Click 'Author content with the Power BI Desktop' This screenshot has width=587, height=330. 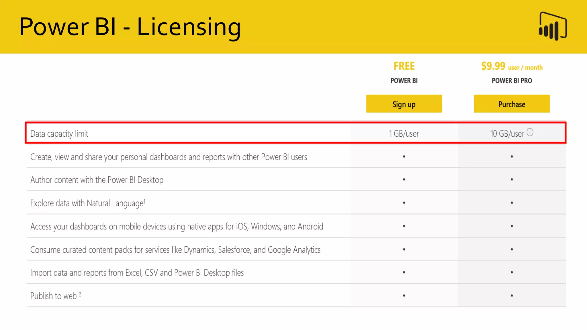click(x=97, y=180)
